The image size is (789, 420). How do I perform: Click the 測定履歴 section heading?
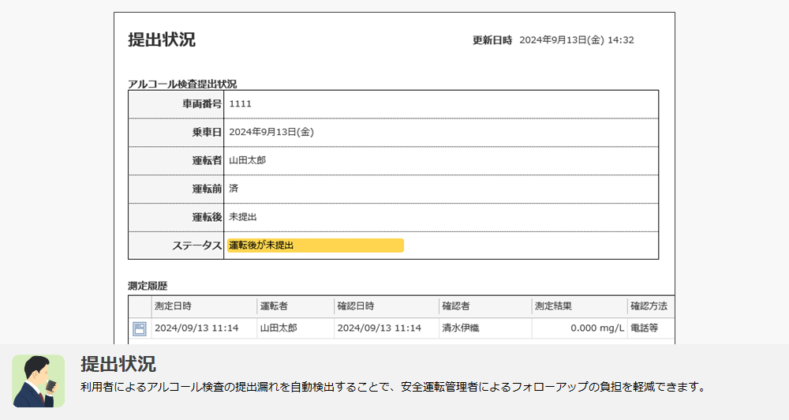point(148,286)
